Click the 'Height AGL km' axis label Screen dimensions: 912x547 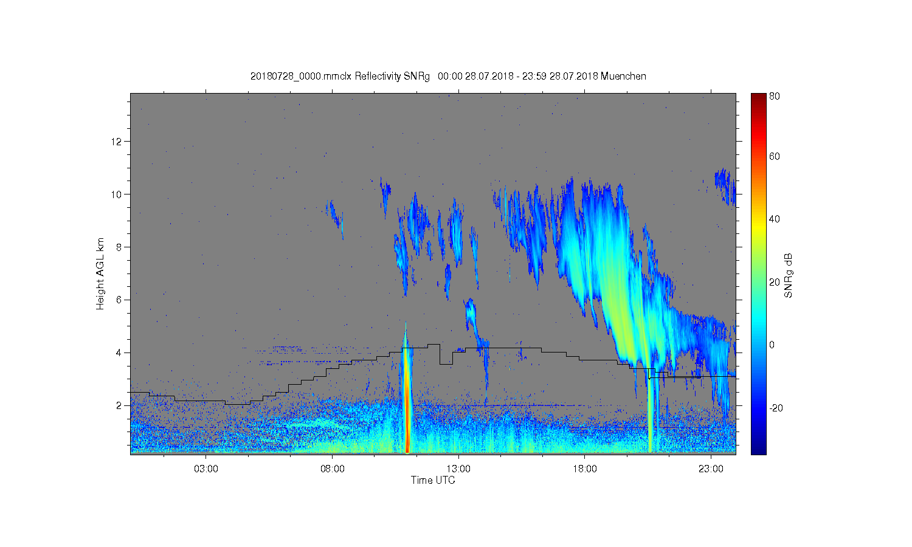coord(100,273)
